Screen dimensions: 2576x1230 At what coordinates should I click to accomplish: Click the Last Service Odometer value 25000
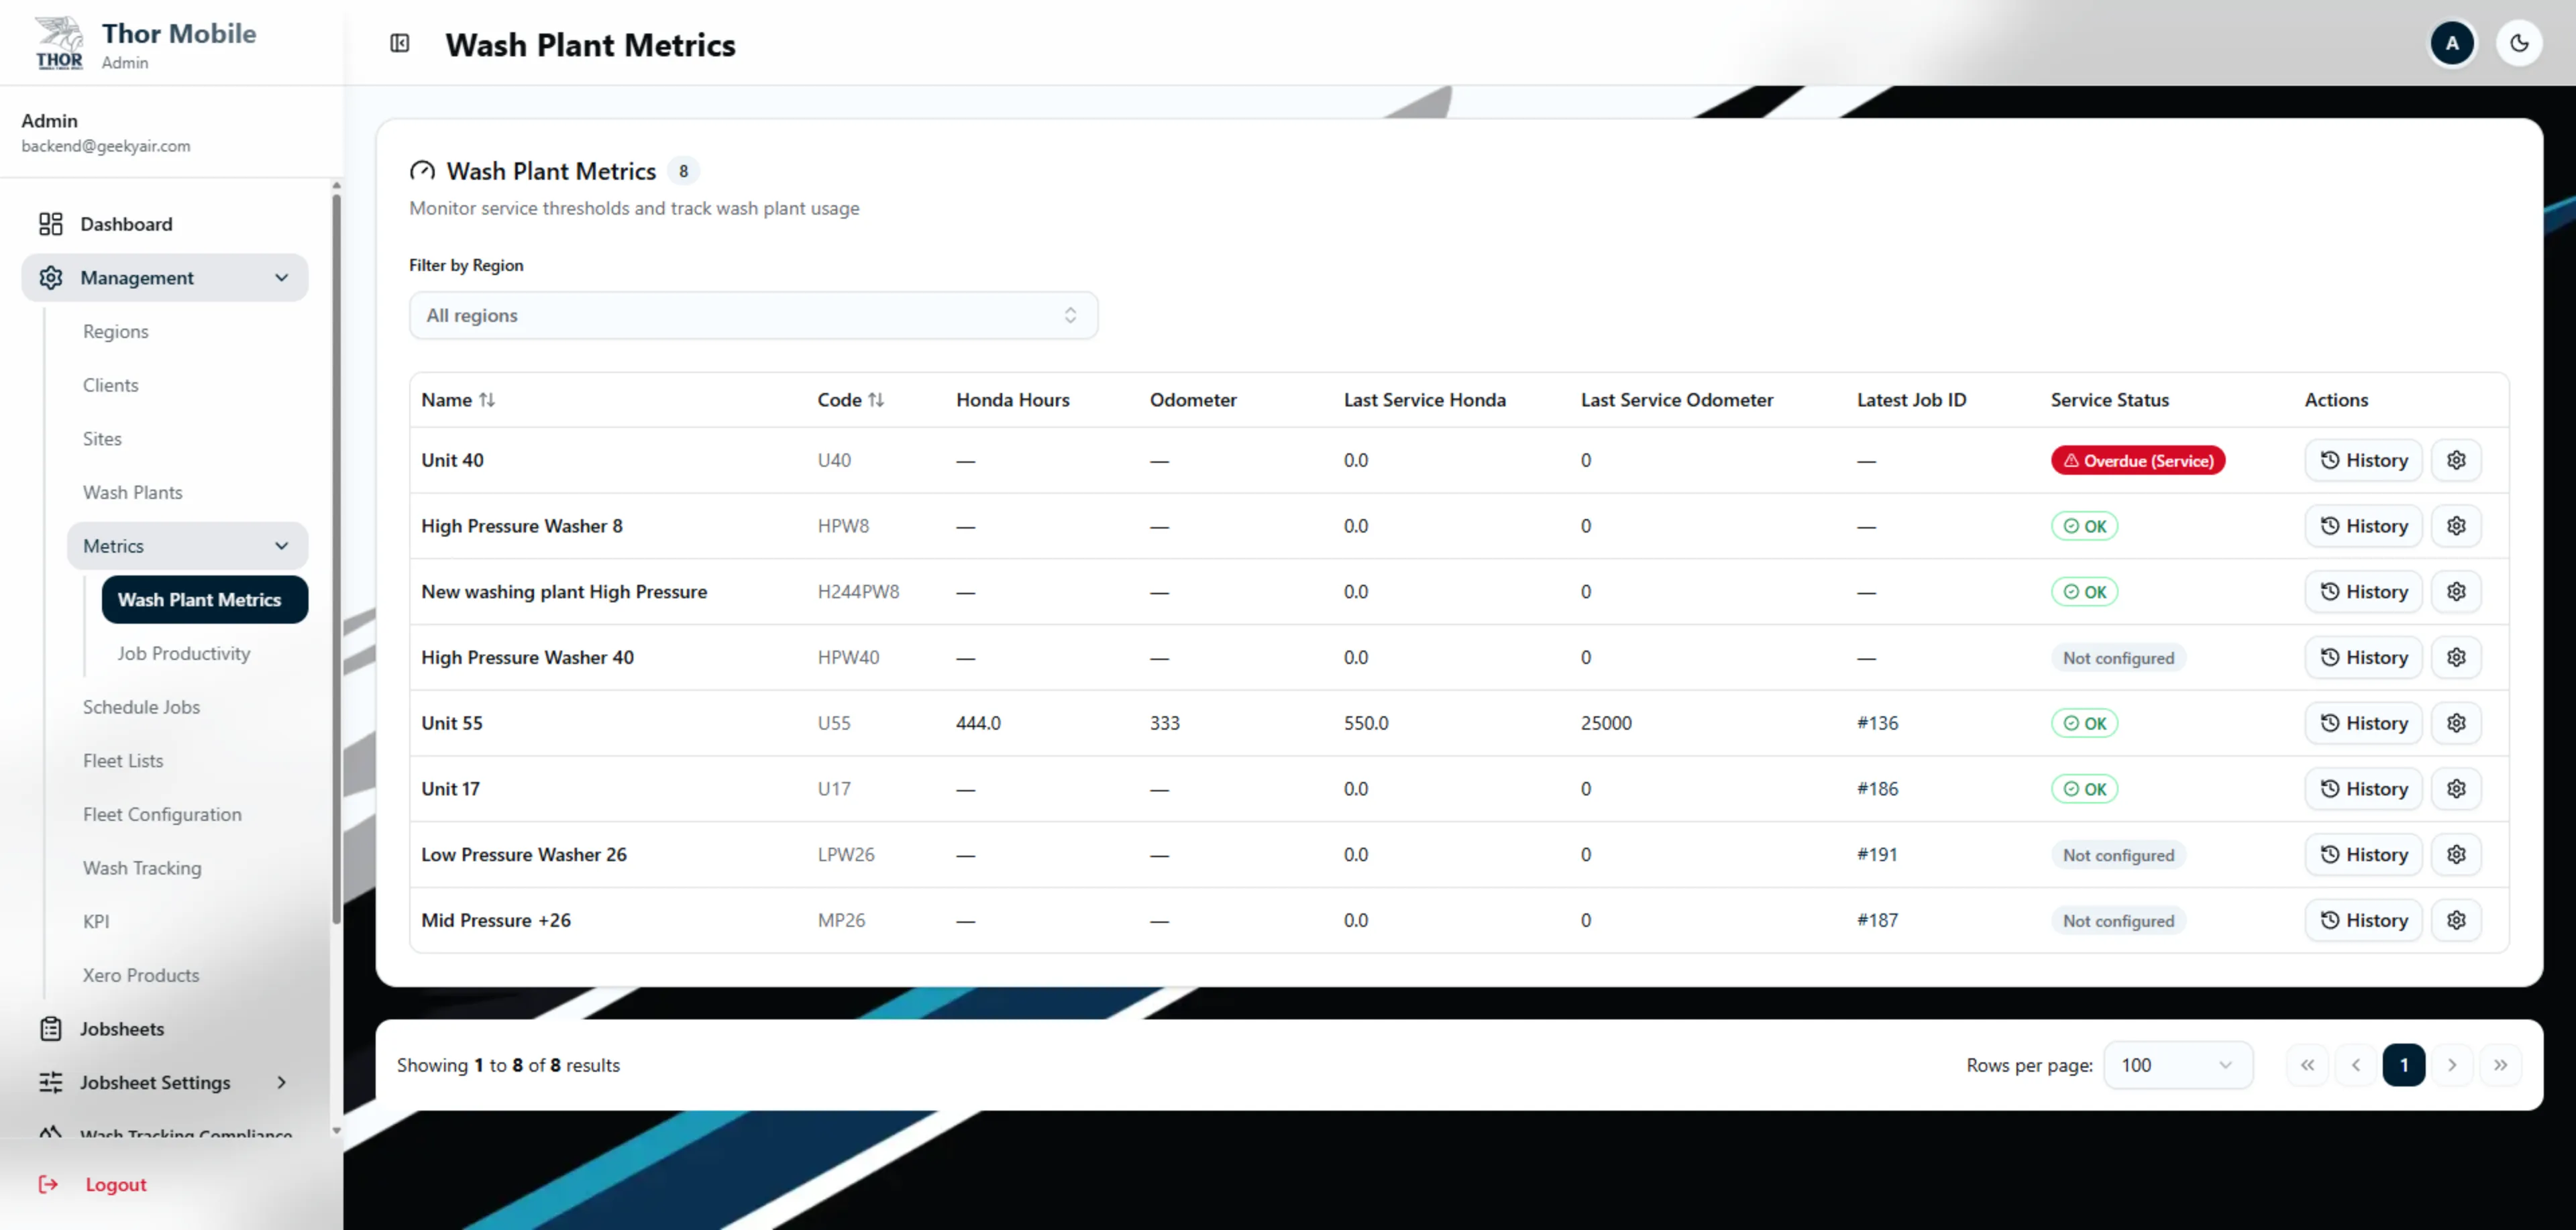tap(1606, 723)
